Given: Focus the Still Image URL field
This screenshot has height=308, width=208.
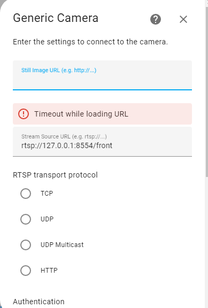Looking at the screenshot, I should [x=102, y=75].
